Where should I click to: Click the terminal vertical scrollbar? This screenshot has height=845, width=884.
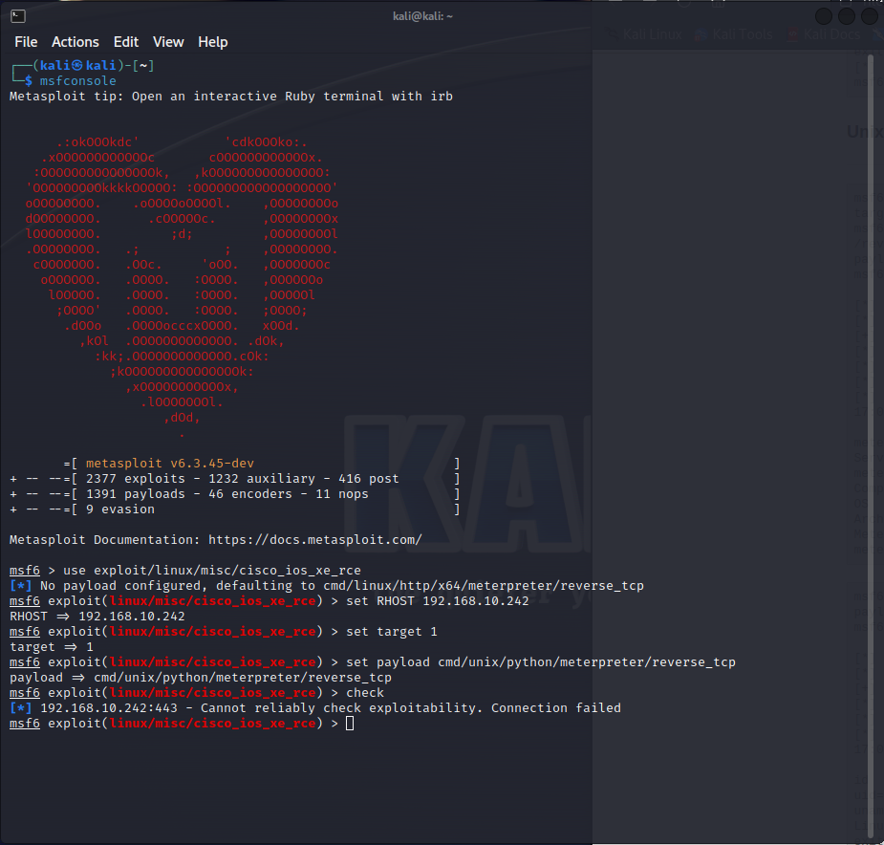pyautogui.click(x=870, y=445)
